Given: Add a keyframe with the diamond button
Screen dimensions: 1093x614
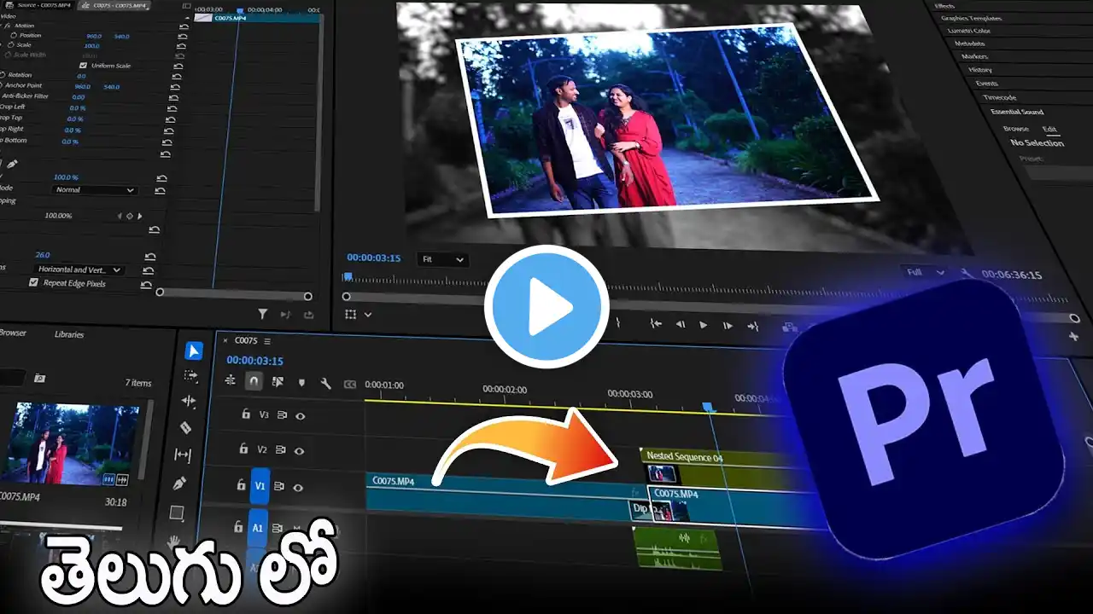Looking at the screenshot, I should coord(130,217).
